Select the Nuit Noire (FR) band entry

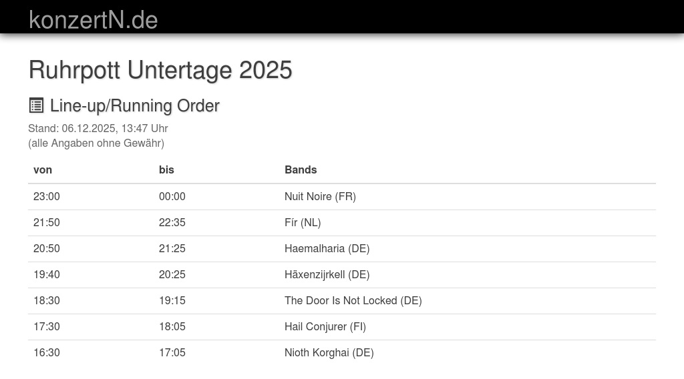point(320,196)
